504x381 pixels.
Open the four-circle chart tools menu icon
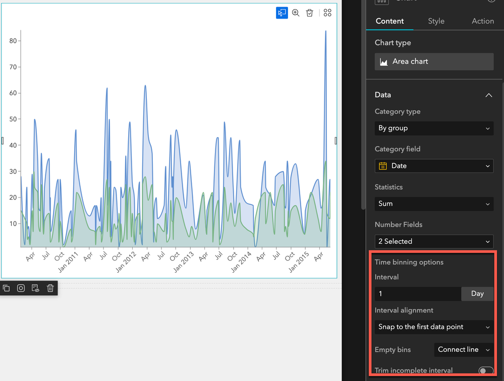click(x=327, y=13)
